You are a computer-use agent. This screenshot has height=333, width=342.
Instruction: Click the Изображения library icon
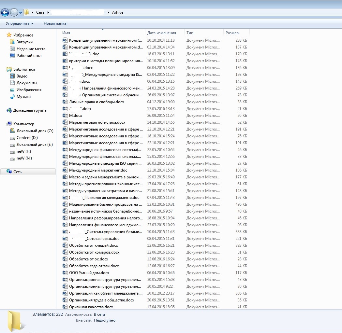point(12,90)
